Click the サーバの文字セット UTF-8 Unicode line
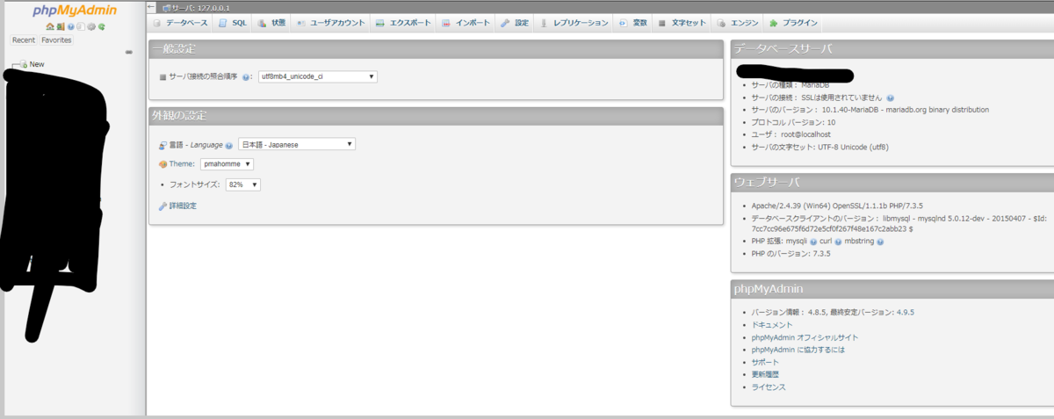 (819, 147)
